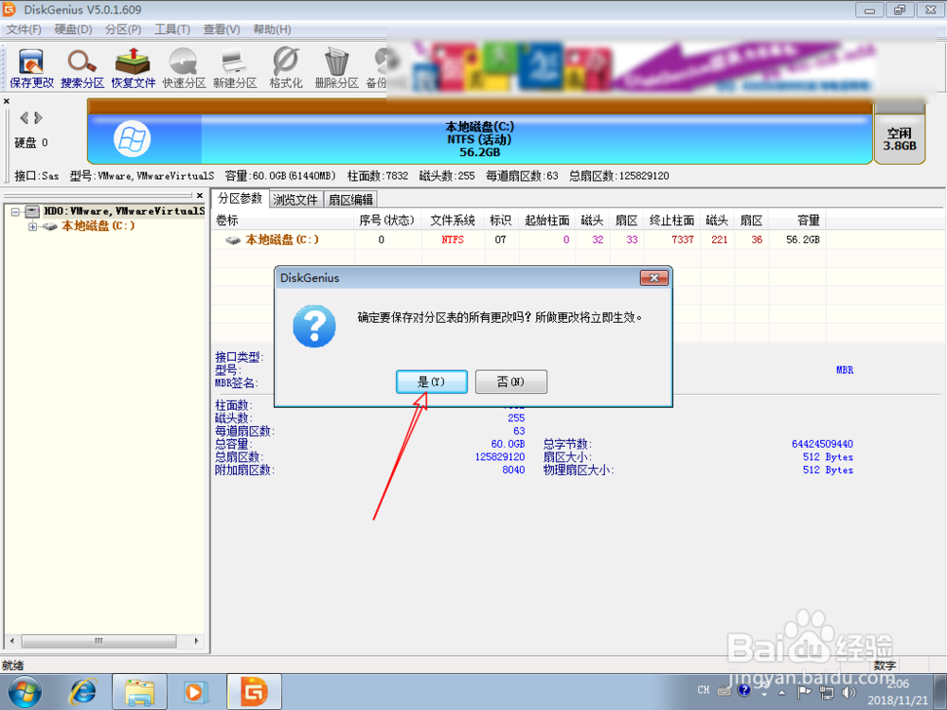This screenshot has height=710, width=947.
Task: Click the Recover Files (恢复文件) icon
Action: (x=133, y=68)
